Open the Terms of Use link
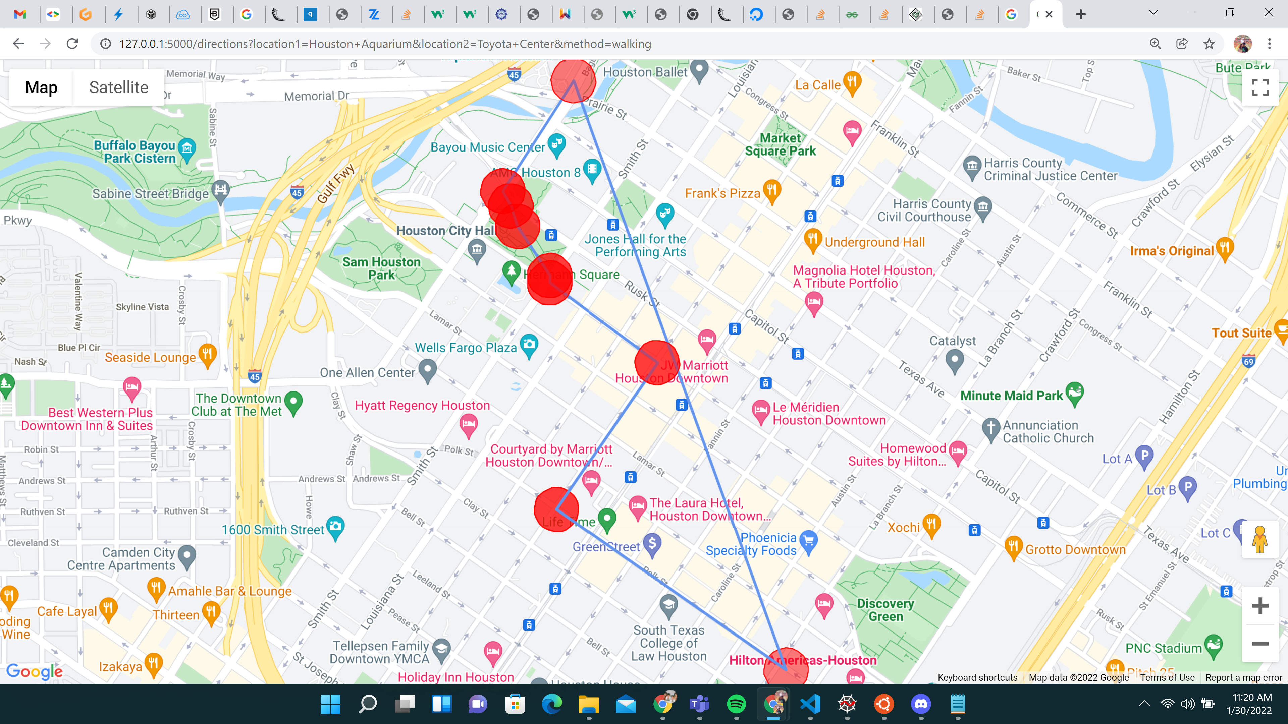This screenshot has height=724, width=1288. (1167, 677)
